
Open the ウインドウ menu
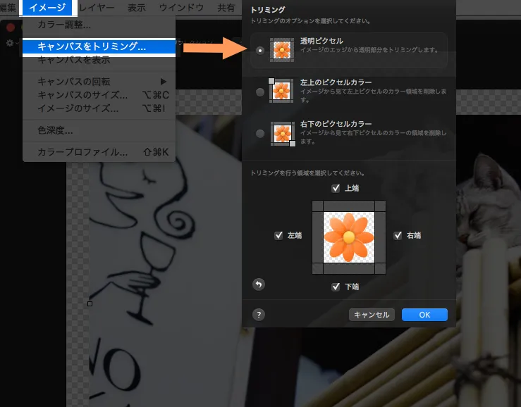tap(181, 8)
